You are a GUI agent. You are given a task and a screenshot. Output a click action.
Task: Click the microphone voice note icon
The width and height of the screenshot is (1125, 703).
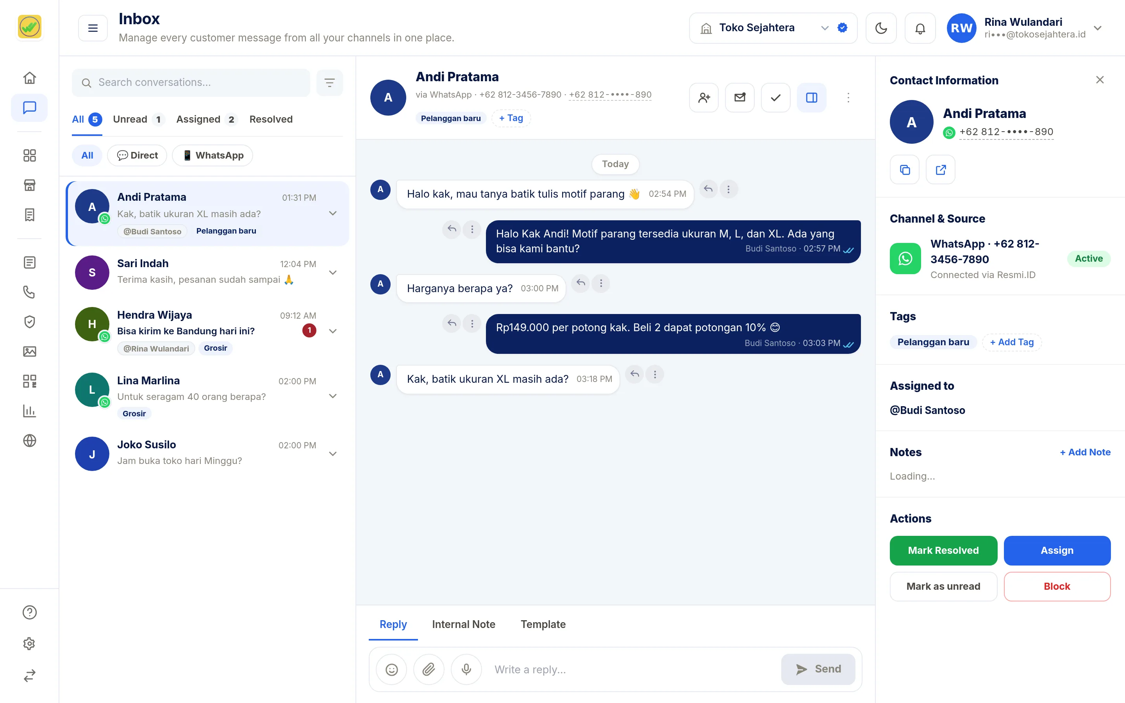click(x=466, y=669)
